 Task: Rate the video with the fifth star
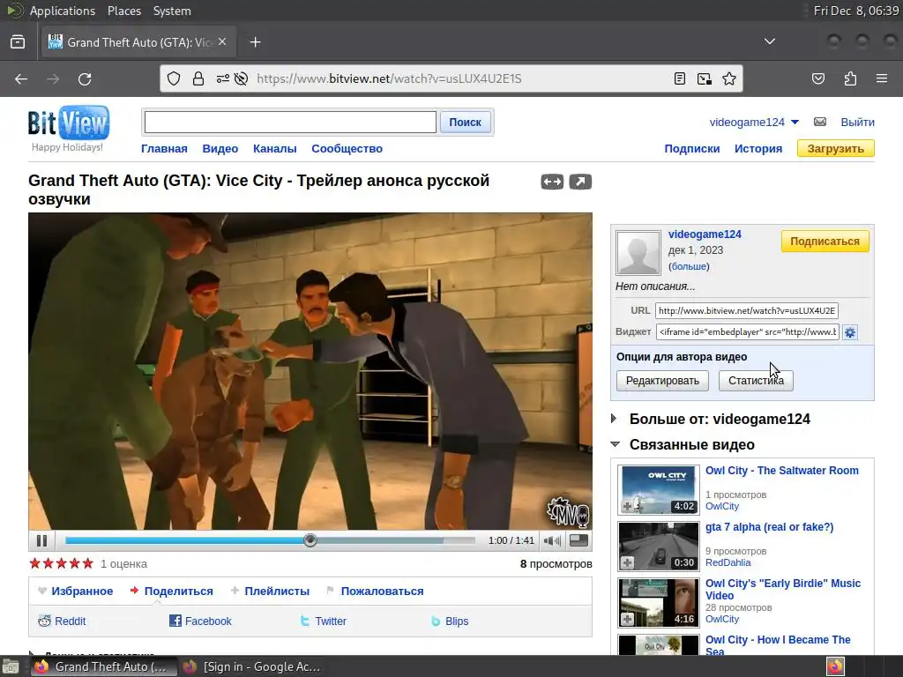tap(87, 563)
